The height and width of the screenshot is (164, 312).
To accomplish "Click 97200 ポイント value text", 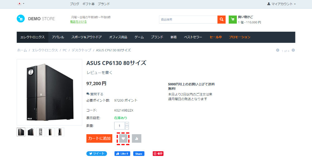I will coord(126,100).
